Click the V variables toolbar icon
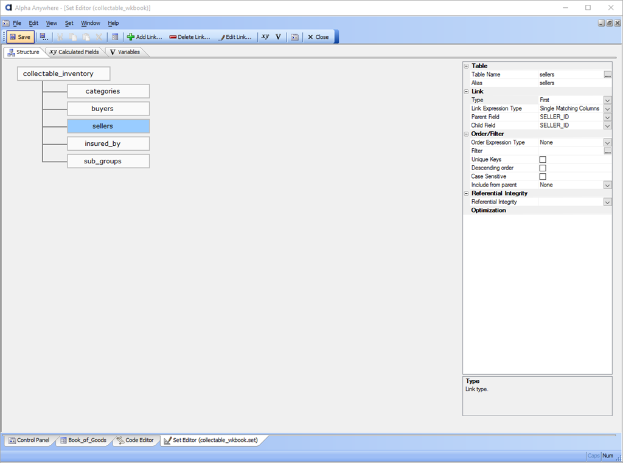The width and height of the screenshot is (623, 463). coord(278,37)
